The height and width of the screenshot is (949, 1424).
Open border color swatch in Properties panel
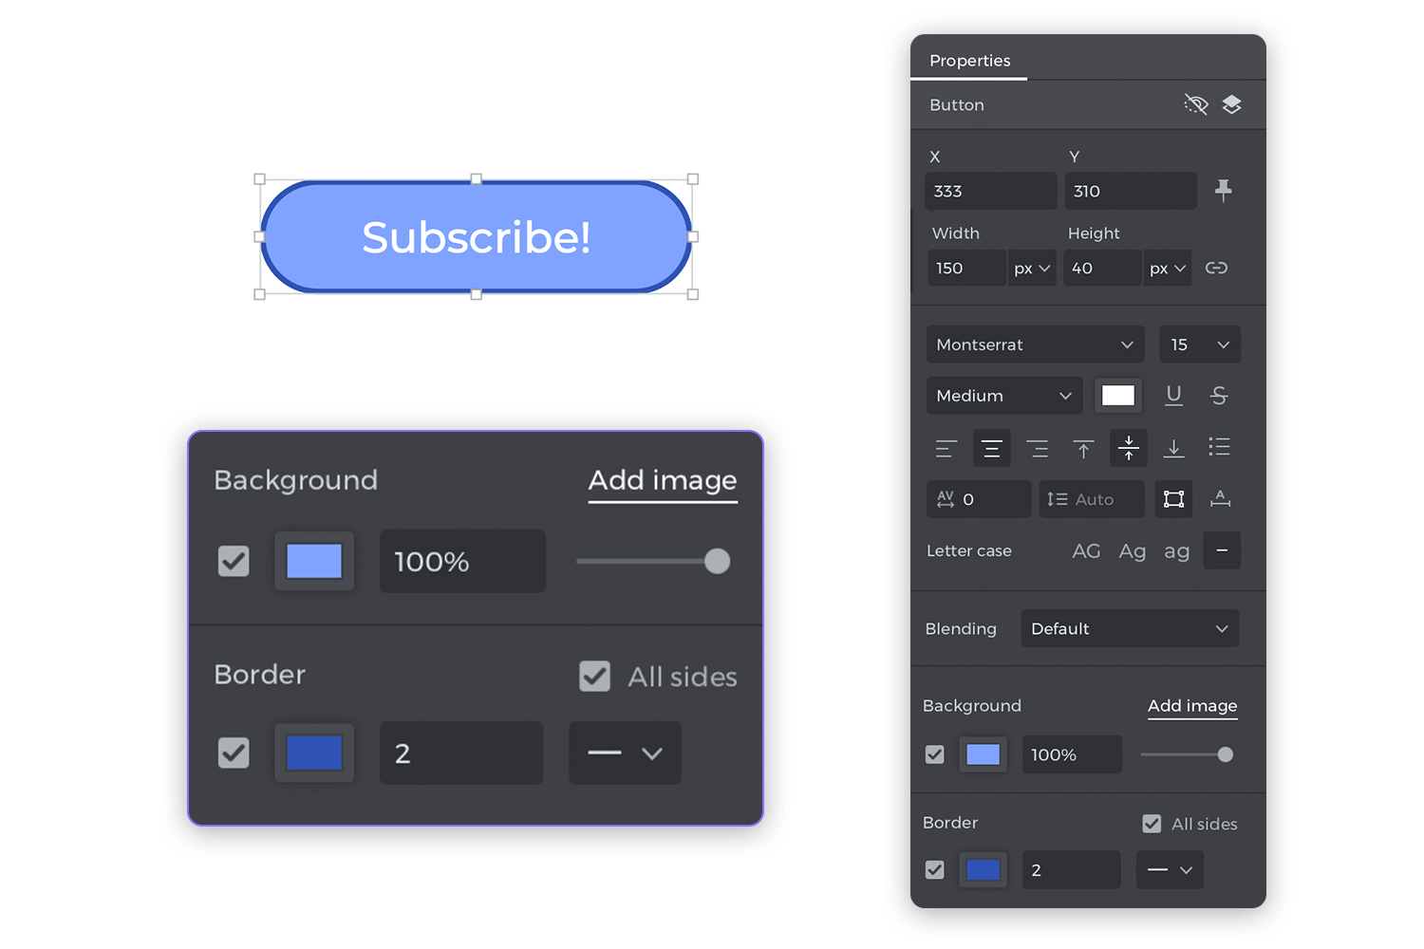pyautogui.click(x=983, y=869)
